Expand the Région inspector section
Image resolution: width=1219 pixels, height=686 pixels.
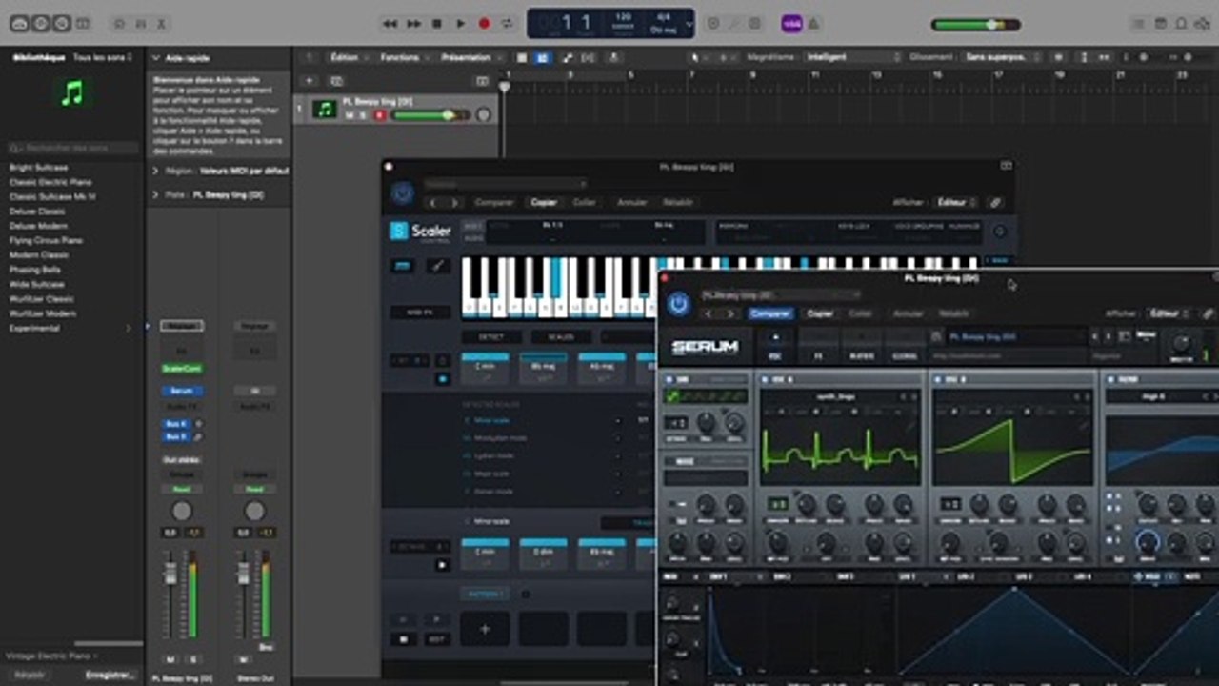pos(156,171)
